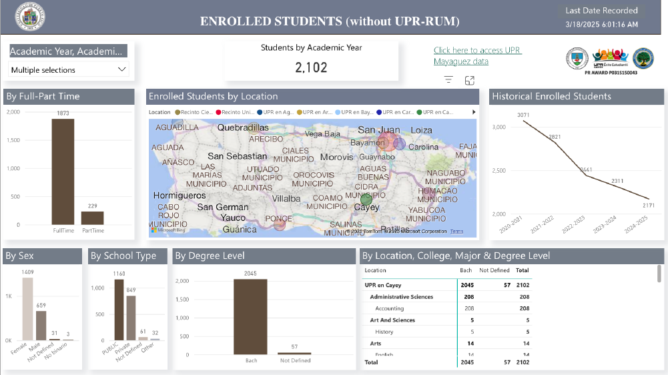
Task: Toggle the Recinto Uni... legend entry
Action: click(x=236, y=113)
